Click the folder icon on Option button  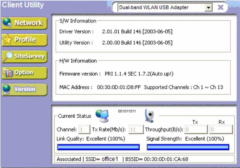pos(8,73)
